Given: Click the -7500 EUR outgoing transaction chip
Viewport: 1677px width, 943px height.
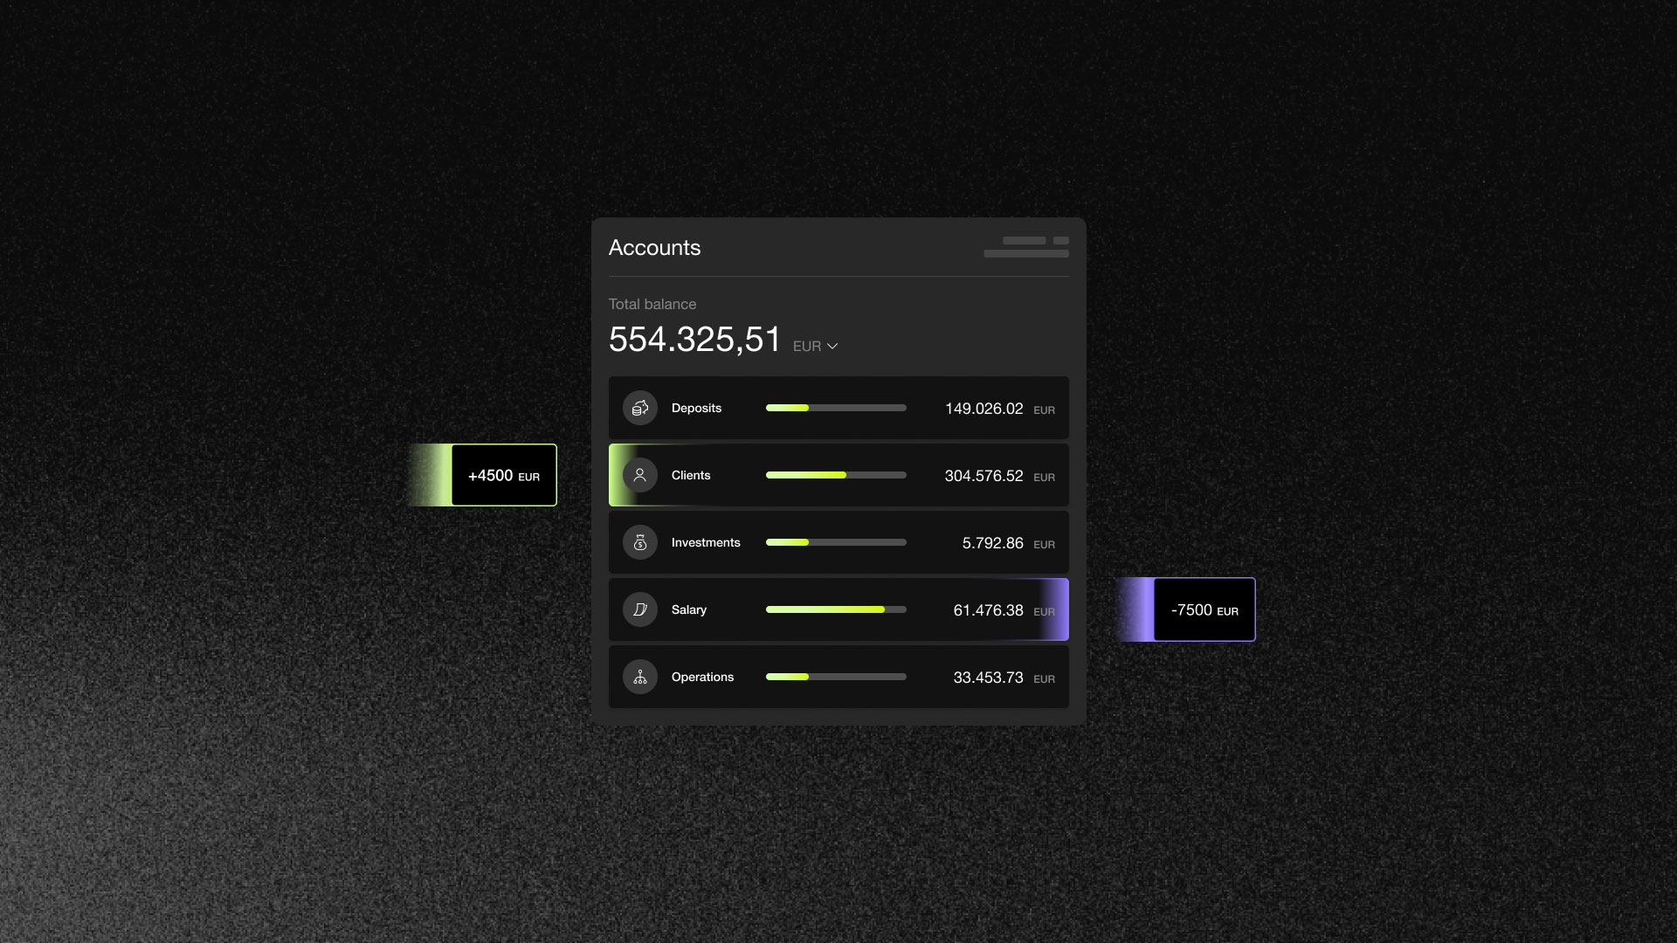Looking at the screenshot, I should click(x=1204, y=609).
